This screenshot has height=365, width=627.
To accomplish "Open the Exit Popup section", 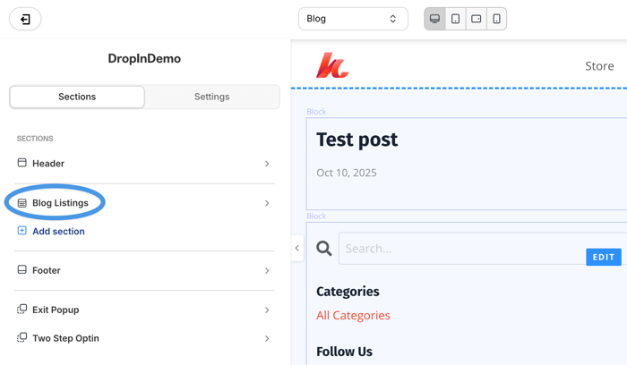I will [144, 310].
